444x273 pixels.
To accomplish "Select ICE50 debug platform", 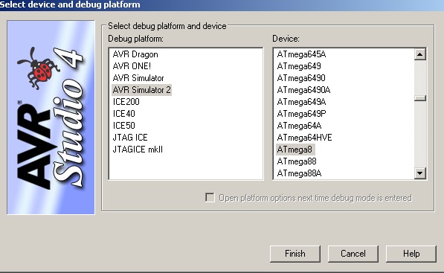I will [x=123, y=126].
